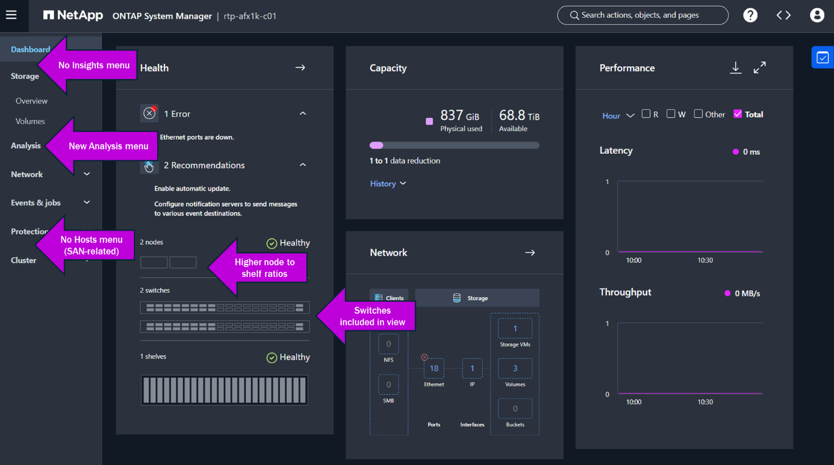This screenshot has width=834, height=465.
Task: Click the 18 Ethernet ports box
Action: (434, 369)
